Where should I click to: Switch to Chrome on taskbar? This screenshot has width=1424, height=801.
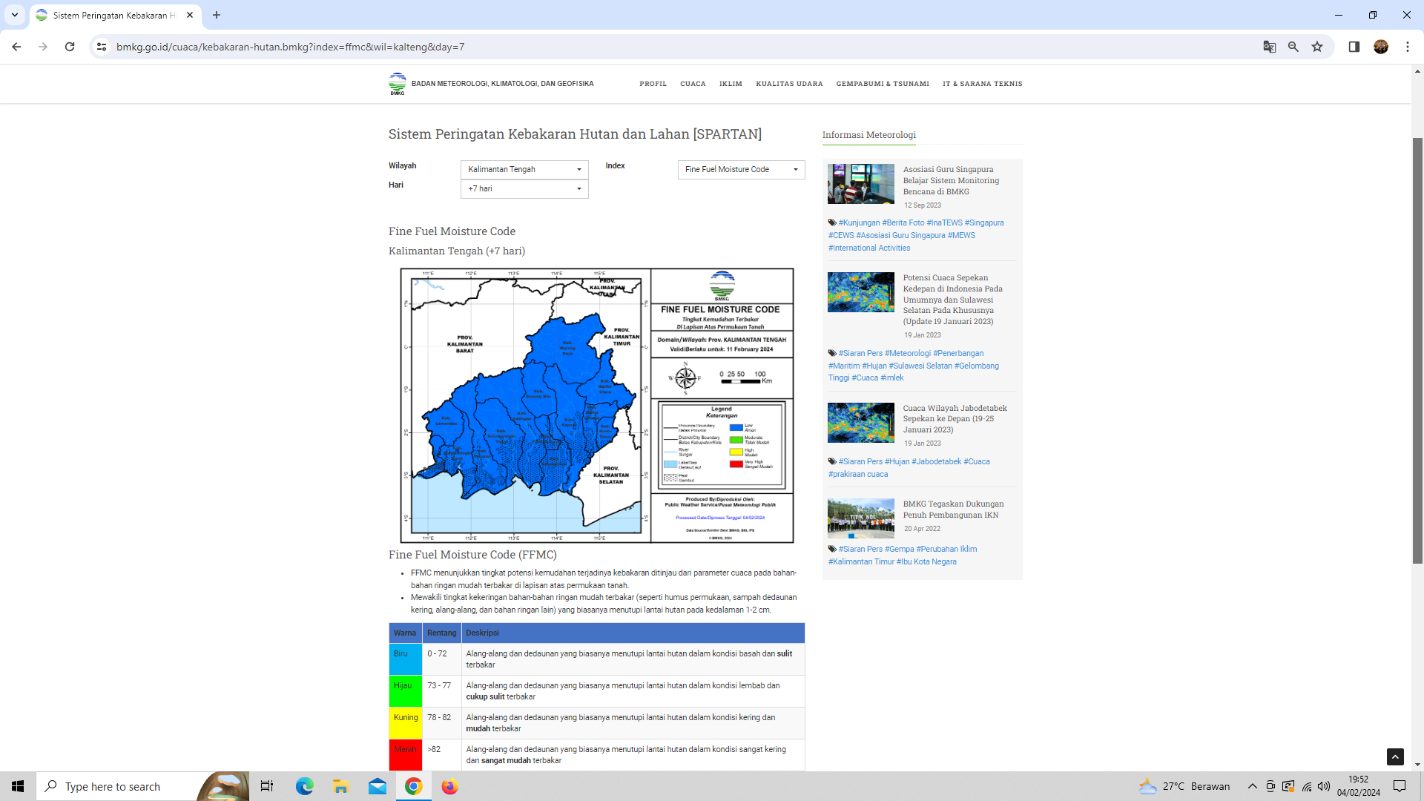tap(414, 786)
